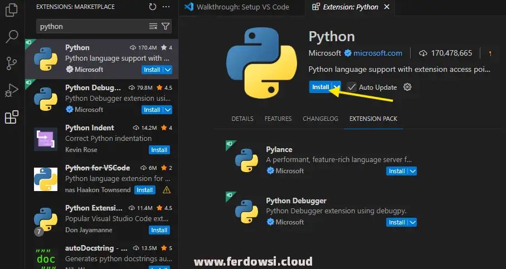
Task: Install Pylance from the extension pack
Action: point(397,172)
